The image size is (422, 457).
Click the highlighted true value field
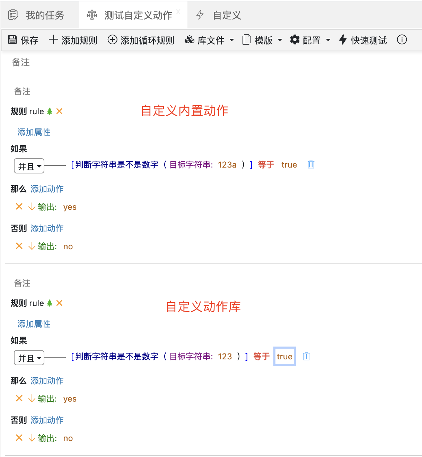(x=284, y=357)
